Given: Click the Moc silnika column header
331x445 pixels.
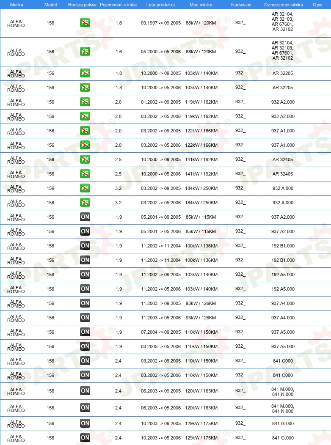Looking at the screenshot, I should pos(201,5).
